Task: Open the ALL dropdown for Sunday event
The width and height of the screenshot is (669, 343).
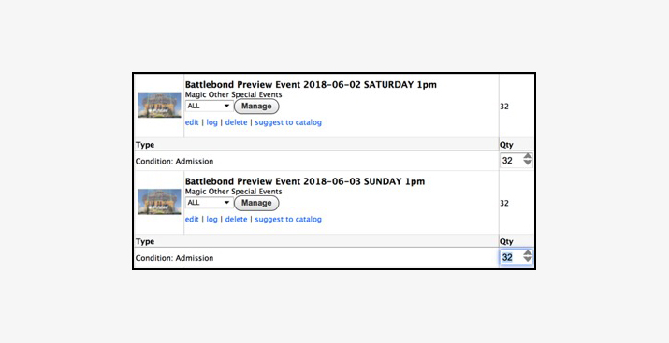Action: [209, 203]
